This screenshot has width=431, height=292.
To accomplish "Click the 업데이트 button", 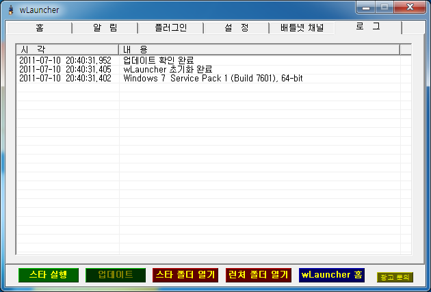I will [x=116, y=275].
